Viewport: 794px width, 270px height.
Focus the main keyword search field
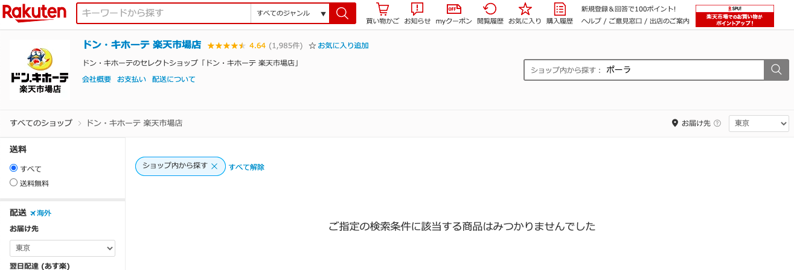[x=164, y=13]
